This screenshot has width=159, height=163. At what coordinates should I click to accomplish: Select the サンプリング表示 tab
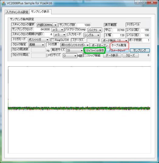(x=40, y=12)
